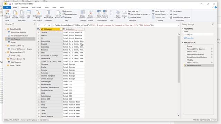
Task: Collapse the Data Model folder
Action: pyautogui.click(x=6, y=29)
